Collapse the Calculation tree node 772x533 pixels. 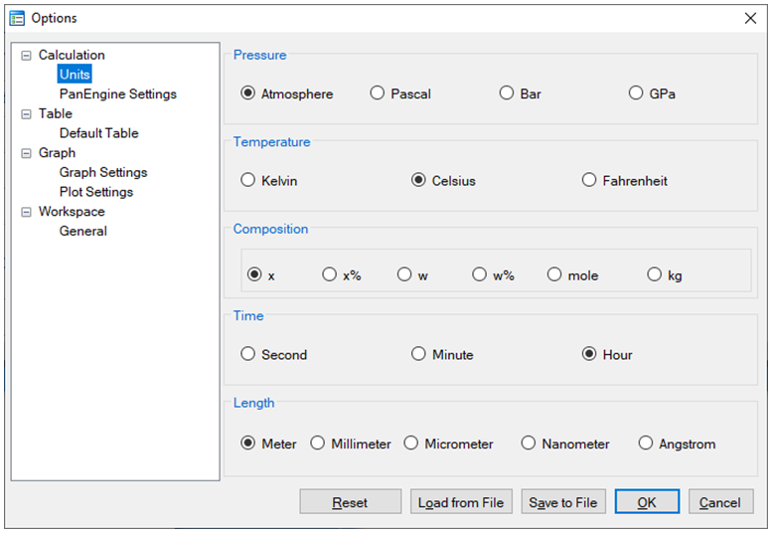[x=26, y=56]
